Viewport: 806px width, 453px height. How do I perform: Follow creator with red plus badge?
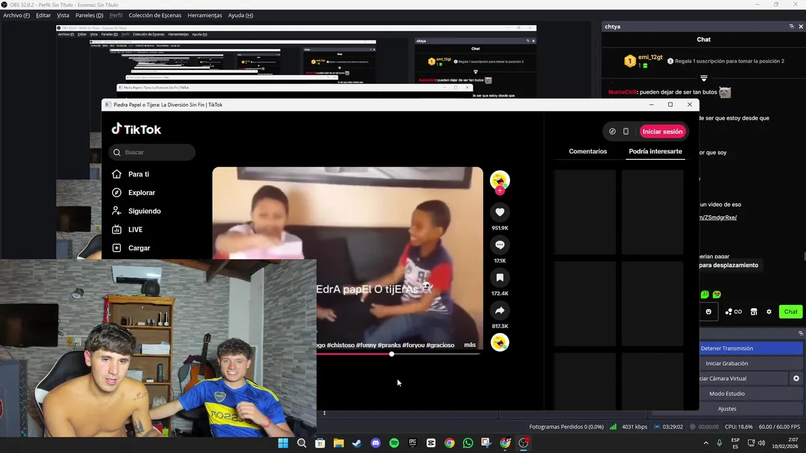(500, 190)
